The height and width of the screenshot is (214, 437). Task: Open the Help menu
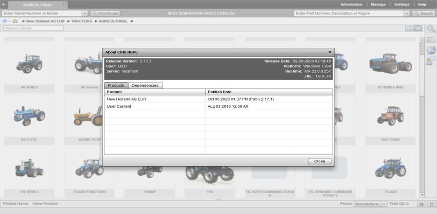pyautogui.click(x=422, y=4)
